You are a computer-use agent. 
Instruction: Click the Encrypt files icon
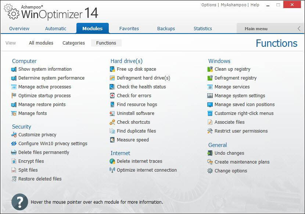tap(14, 161)
